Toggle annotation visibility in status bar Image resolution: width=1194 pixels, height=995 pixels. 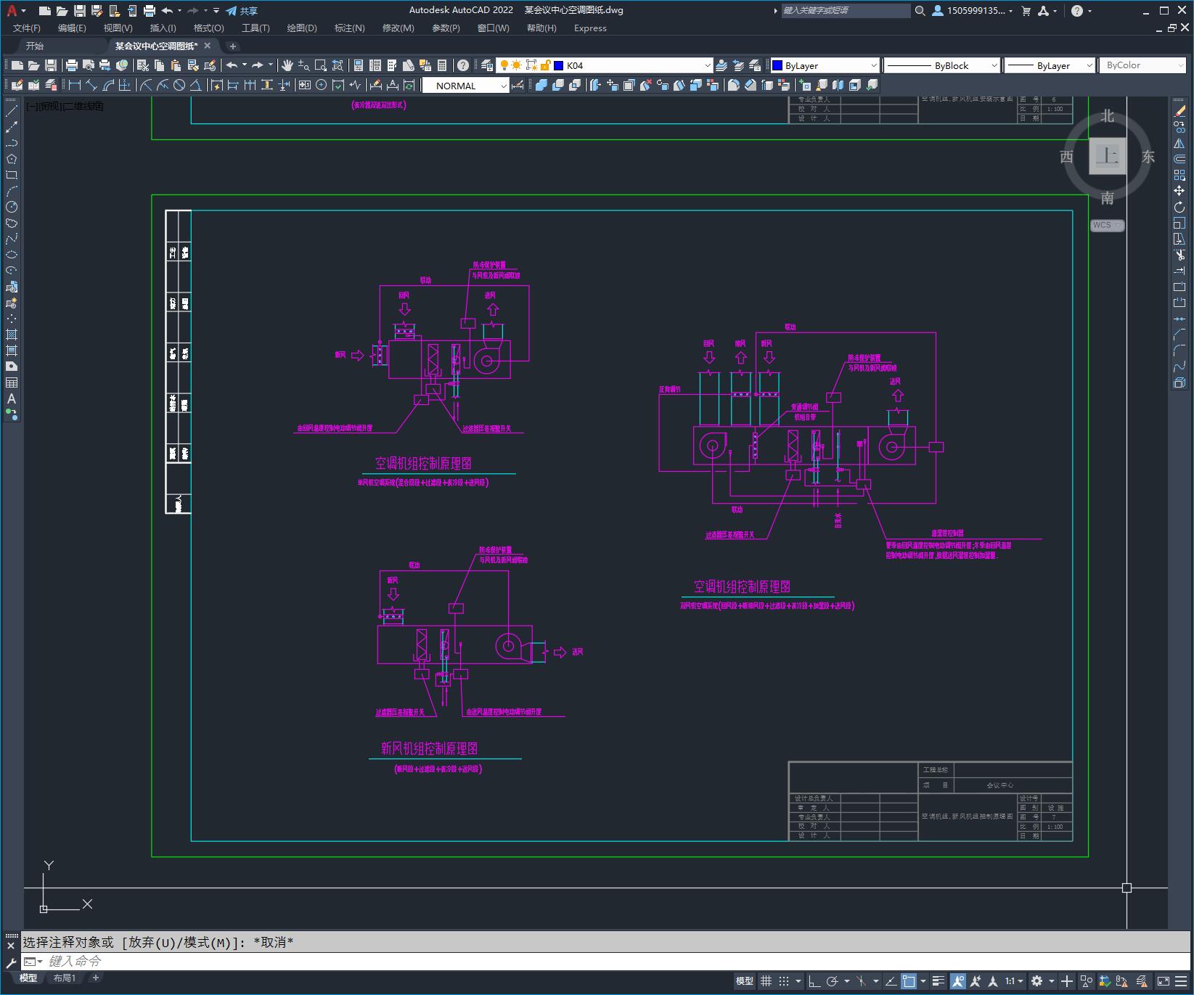point(958,981)
